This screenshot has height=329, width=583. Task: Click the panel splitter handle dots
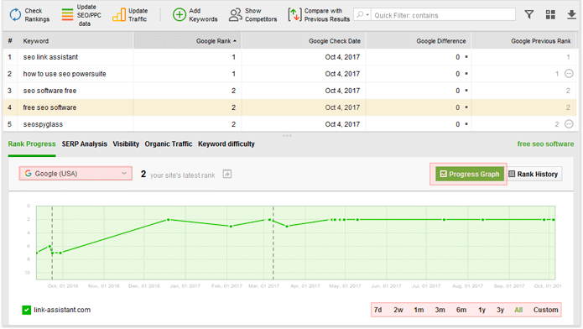click(x=287, y=135)
